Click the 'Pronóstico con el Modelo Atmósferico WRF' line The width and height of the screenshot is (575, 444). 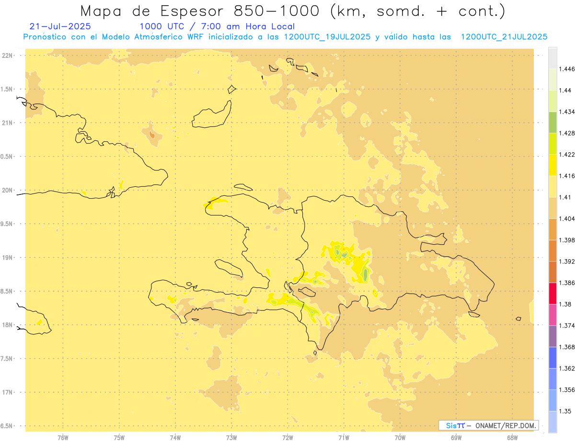click(286, 37)
